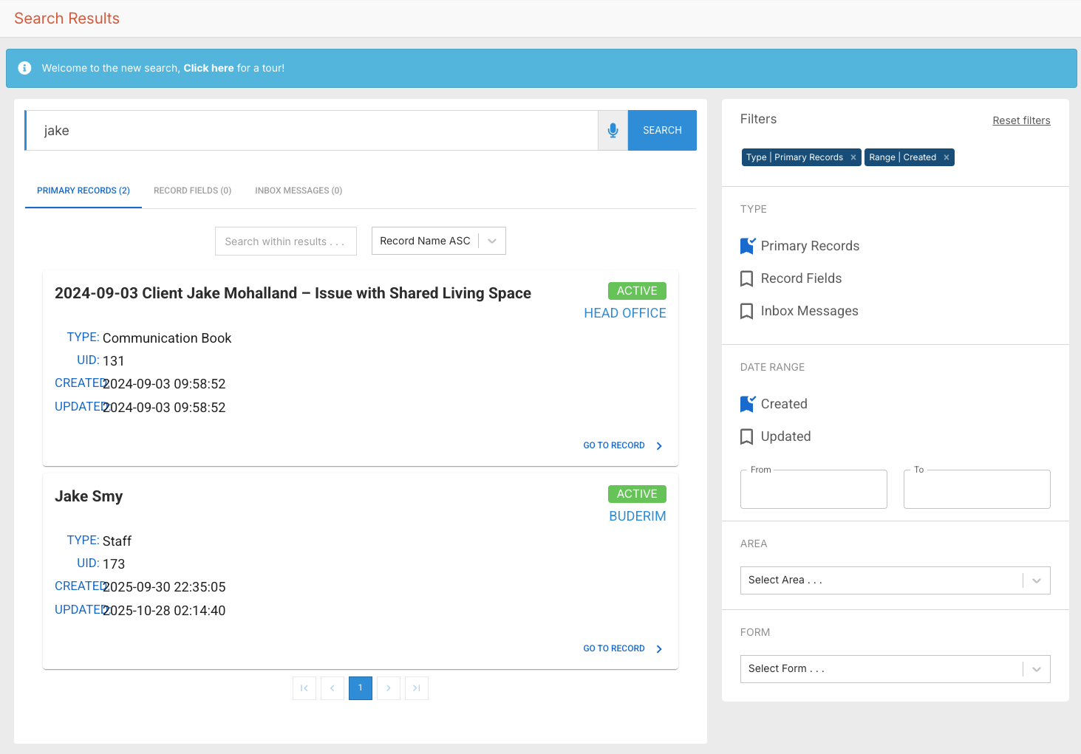Click the updated timestamp 2025-10-28 02:14:40
Screen dimensions: 1081x754
(164, 611)
